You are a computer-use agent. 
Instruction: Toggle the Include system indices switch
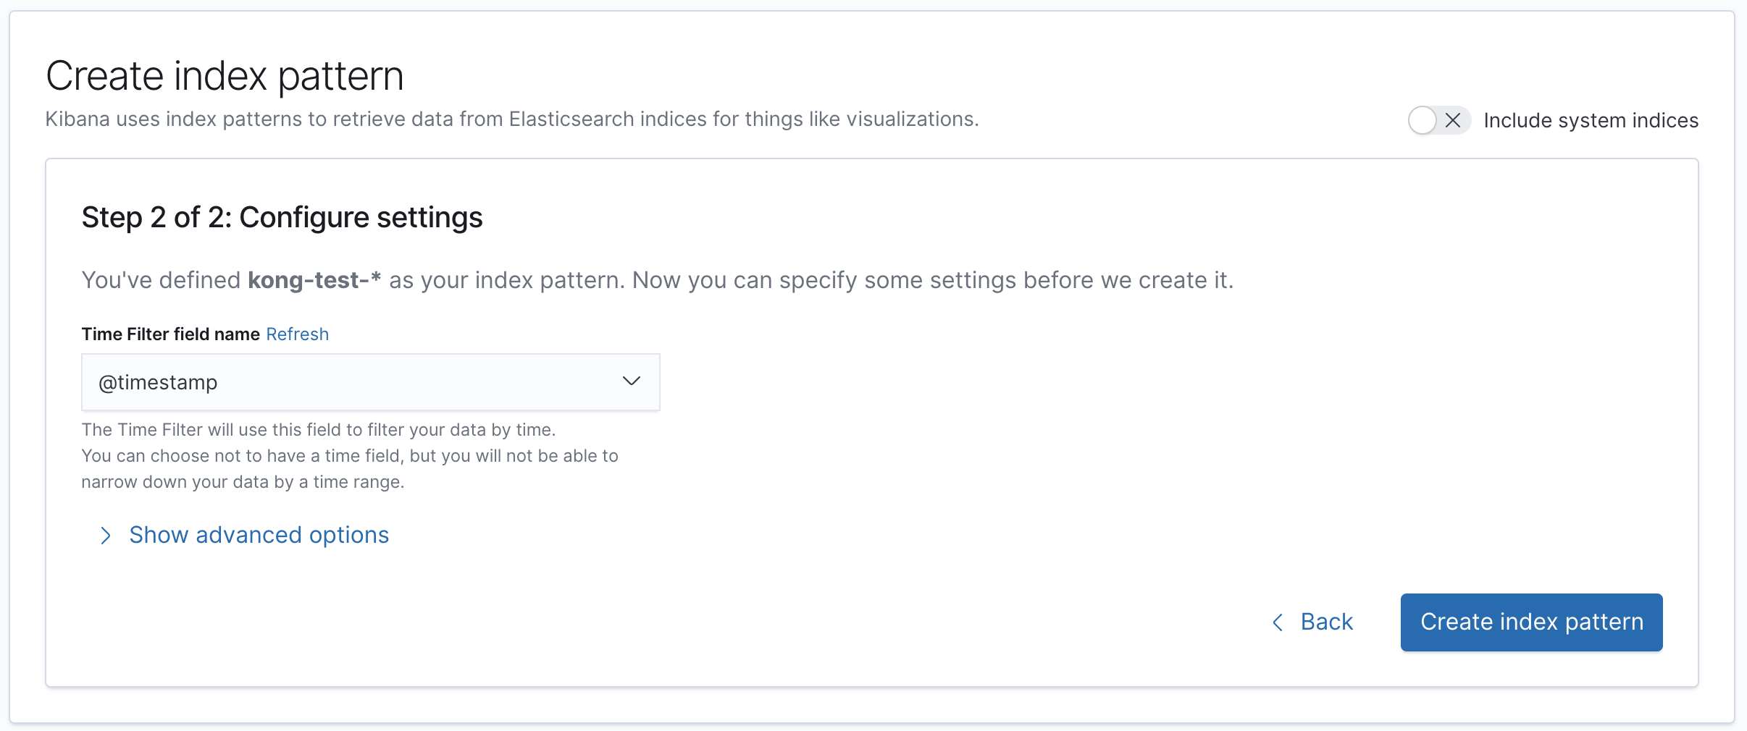click(1438, 120)
